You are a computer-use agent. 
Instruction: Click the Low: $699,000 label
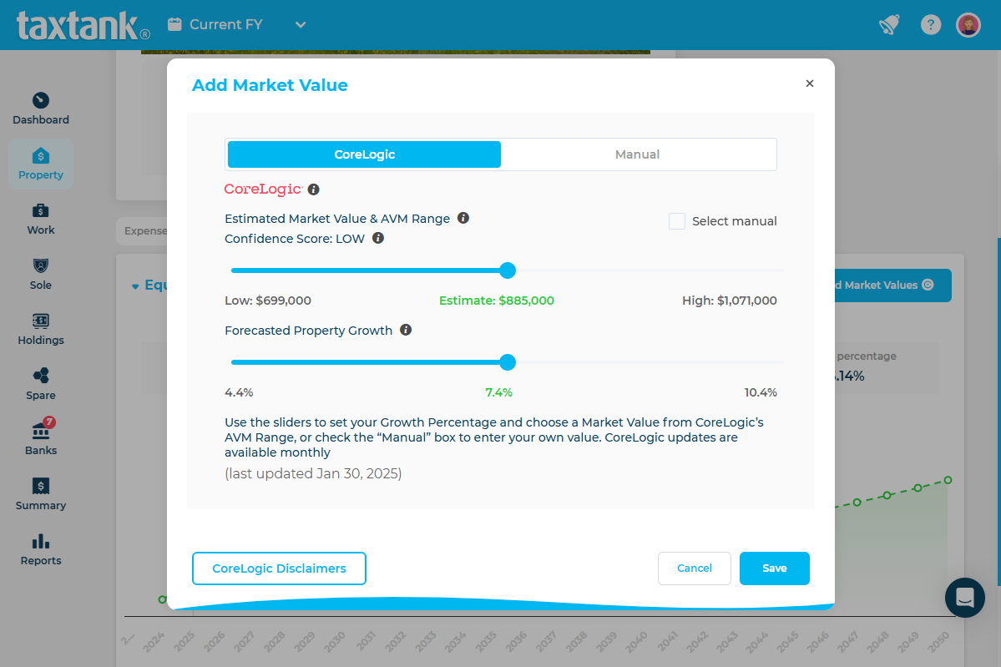tap(268, 301)
